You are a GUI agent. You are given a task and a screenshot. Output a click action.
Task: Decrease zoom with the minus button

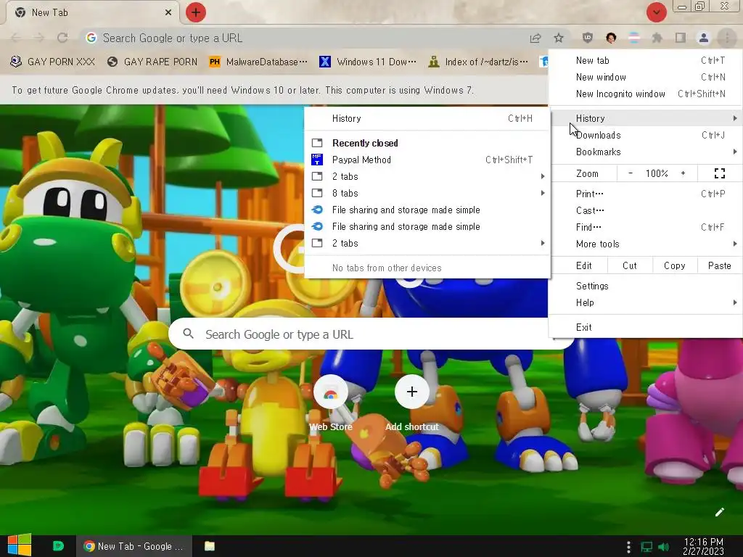coord(631,173)
